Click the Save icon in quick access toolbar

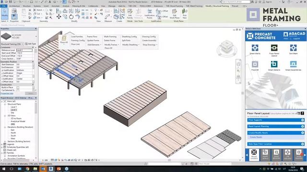click(x=11, y=2)
